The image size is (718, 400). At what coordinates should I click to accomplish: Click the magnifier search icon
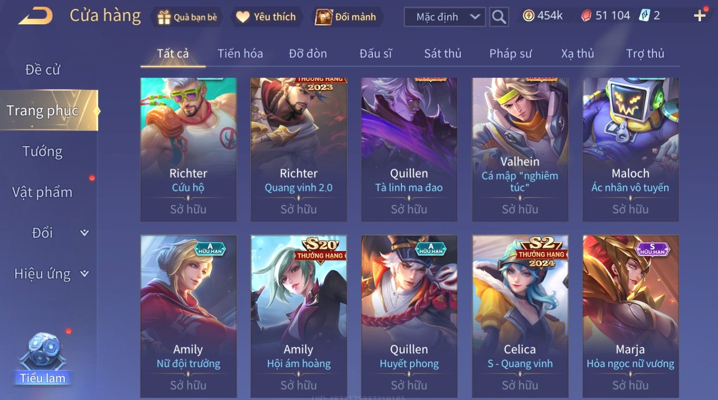499,17
